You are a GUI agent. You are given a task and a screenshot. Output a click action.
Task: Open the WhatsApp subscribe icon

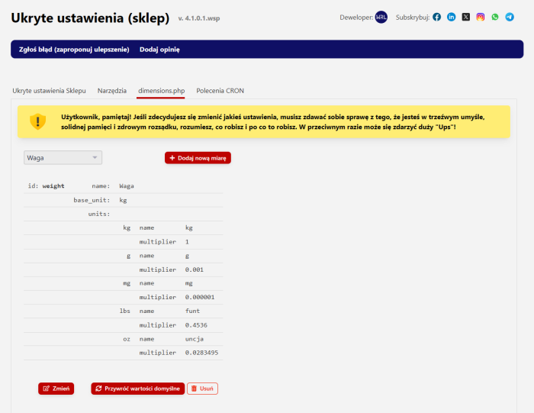tap(495, 17)
